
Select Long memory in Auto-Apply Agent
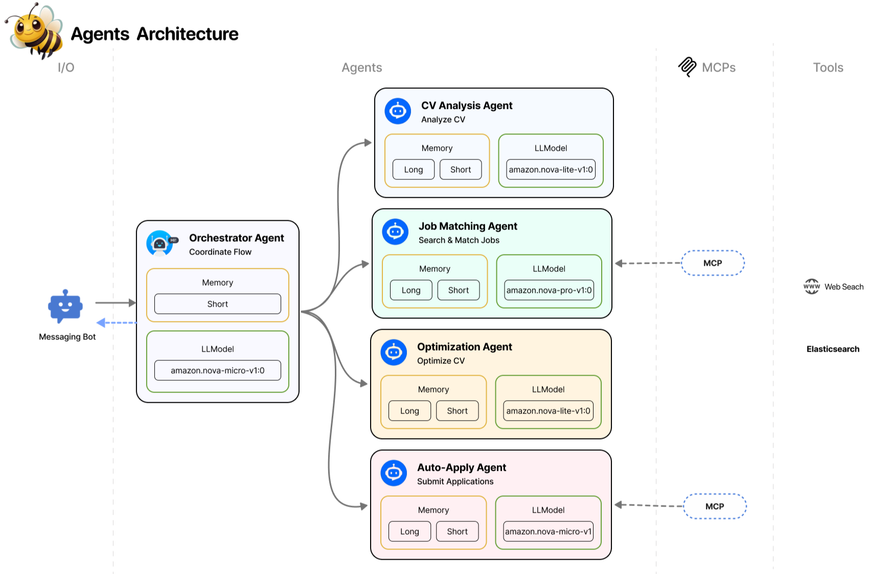[x=409, y=531]
